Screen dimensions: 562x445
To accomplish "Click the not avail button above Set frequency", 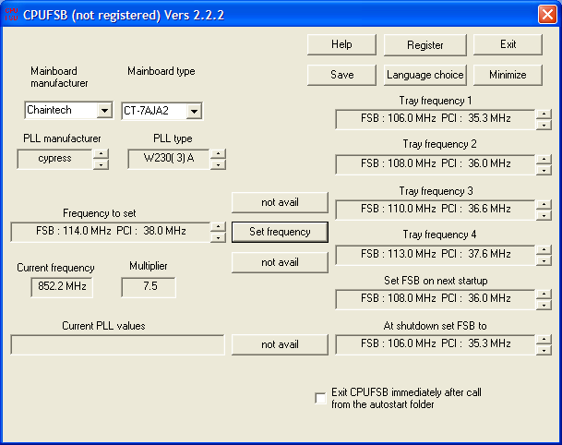I will point(280,202).
